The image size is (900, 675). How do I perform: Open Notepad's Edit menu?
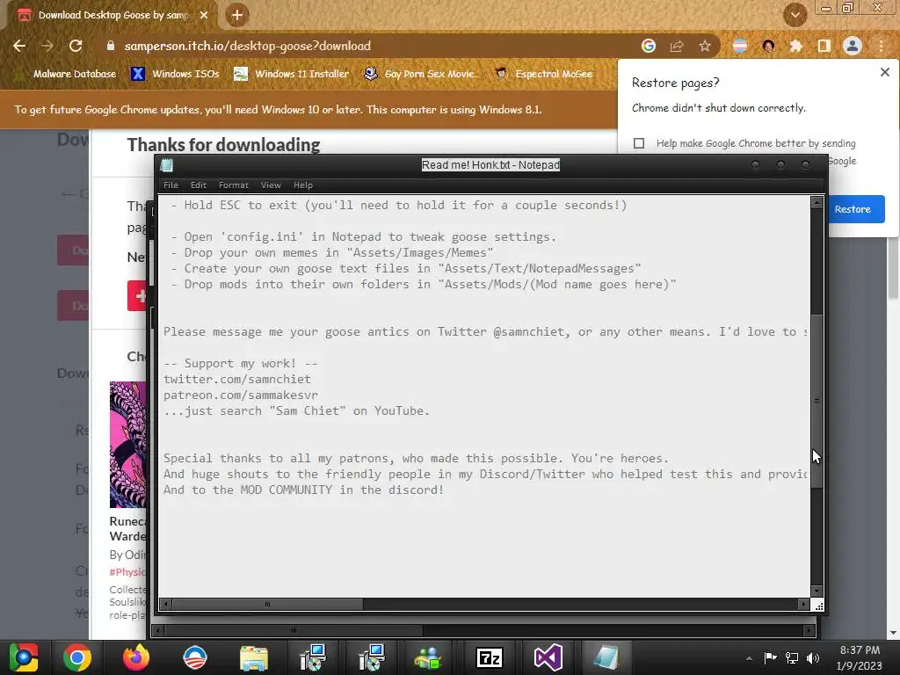click(199, 185)
